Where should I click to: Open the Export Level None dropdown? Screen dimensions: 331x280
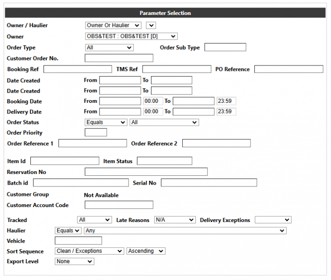(74, 261)
